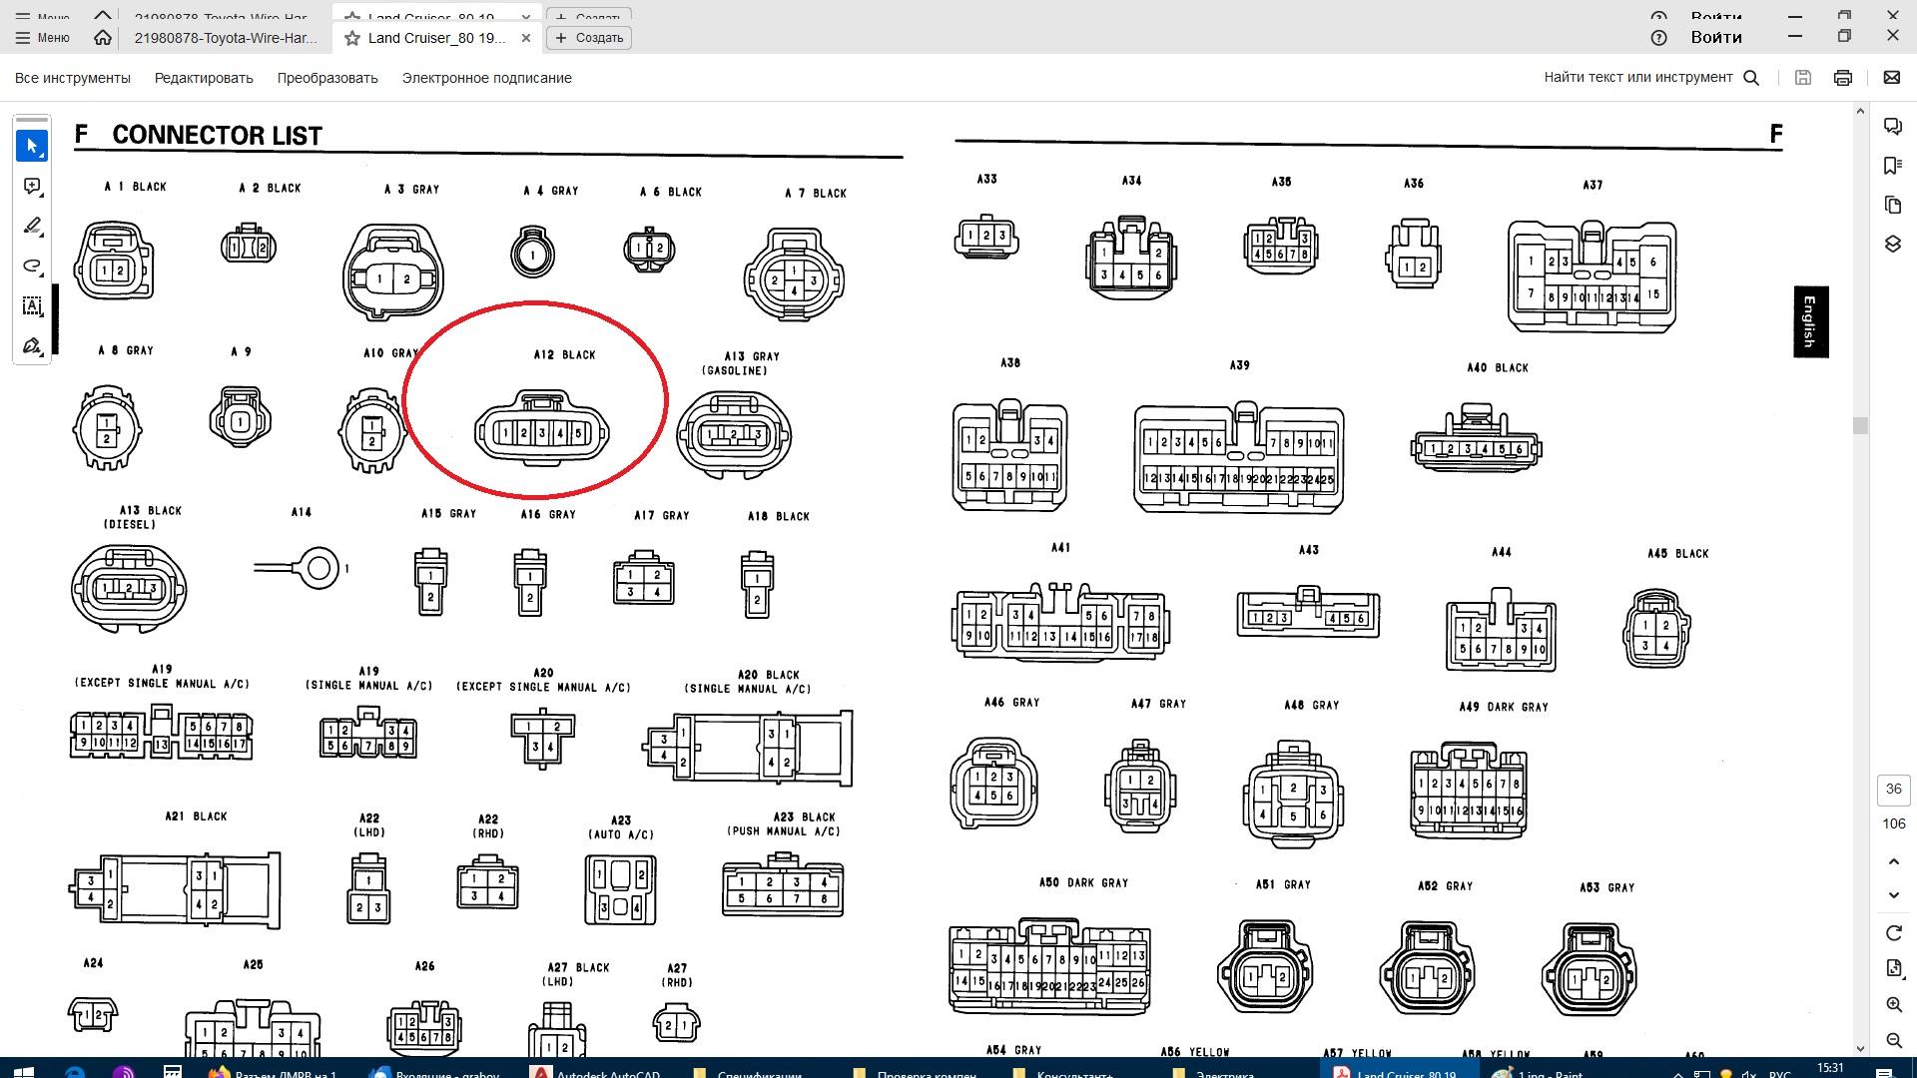Go to previous page arrow
The height and width of the screenshot is (1078, 1917).
[x=1893, y=860]
